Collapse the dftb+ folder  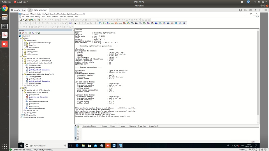click(20, 88)
